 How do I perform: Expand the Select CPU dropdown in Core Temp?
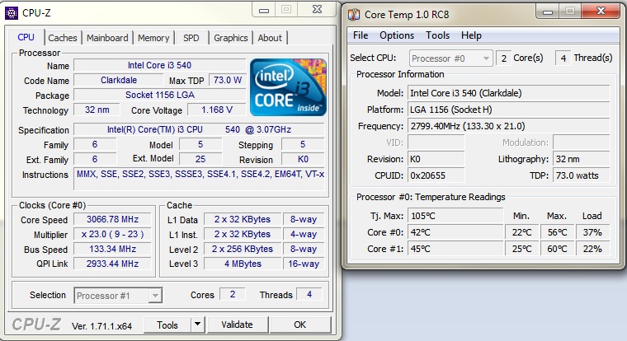[450, 58]
